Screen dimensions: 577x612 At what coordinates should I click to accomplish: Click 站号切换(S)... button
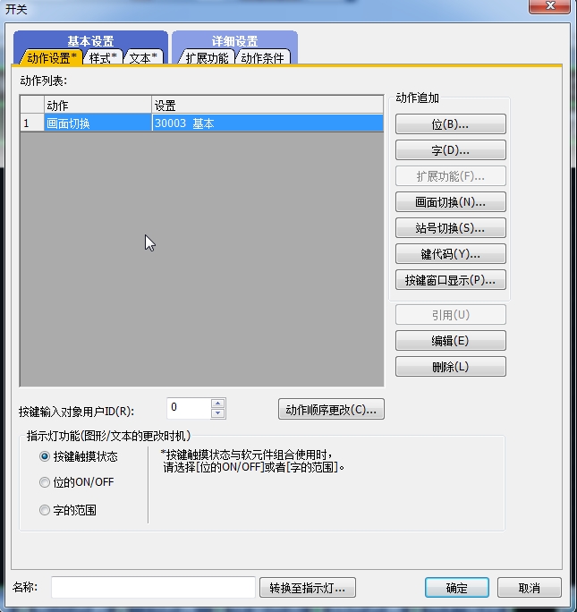point(450,228)
